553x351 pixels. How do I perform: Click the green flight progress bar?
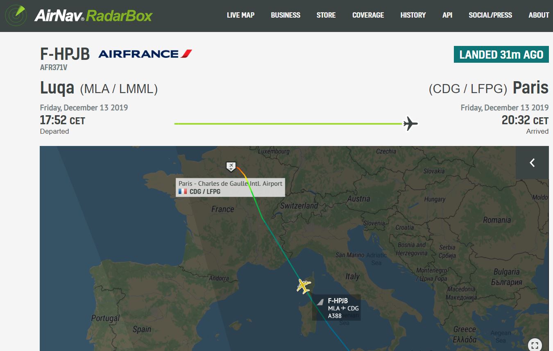tap(288, 123)
